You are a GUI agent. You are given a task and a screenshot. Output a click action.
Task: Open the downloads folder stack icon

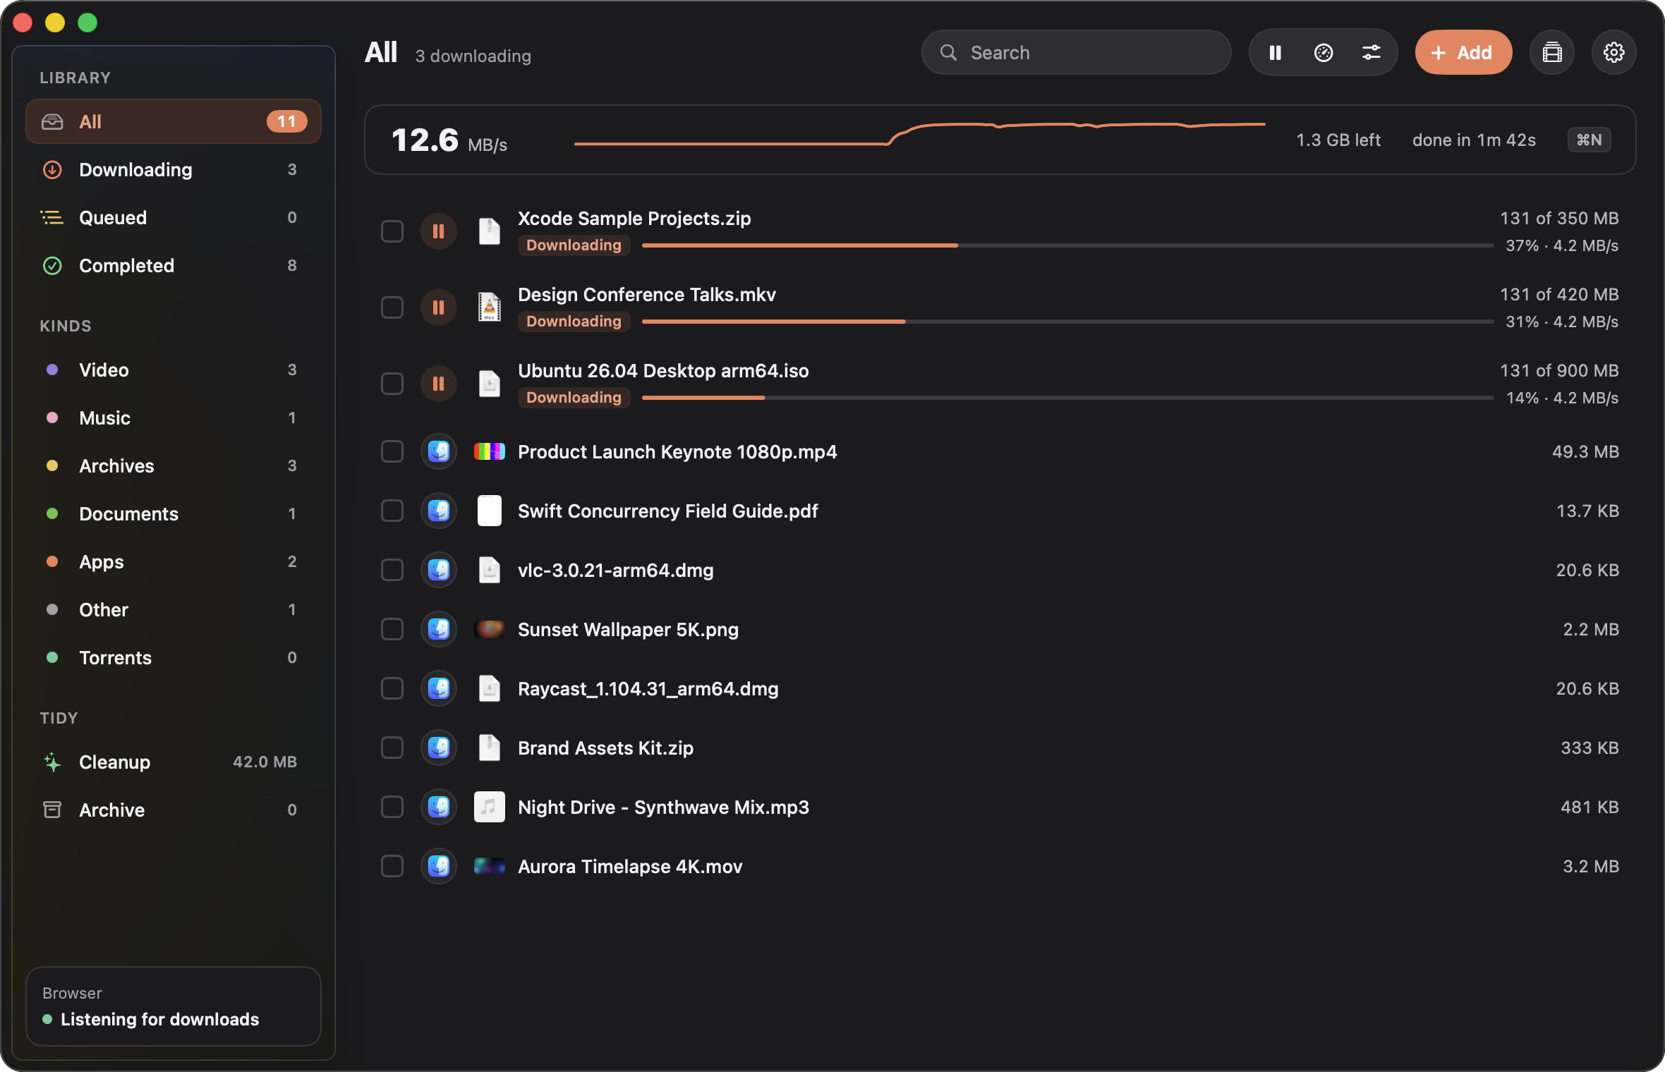coord(1552,53)
